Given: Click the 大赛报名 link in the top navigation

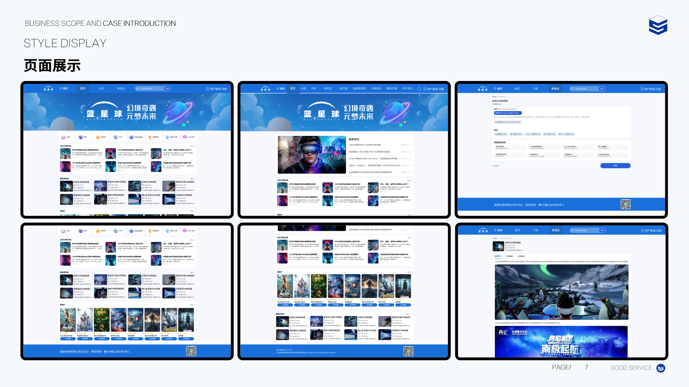Looking at the screenshot, I should tap(376, 89).
